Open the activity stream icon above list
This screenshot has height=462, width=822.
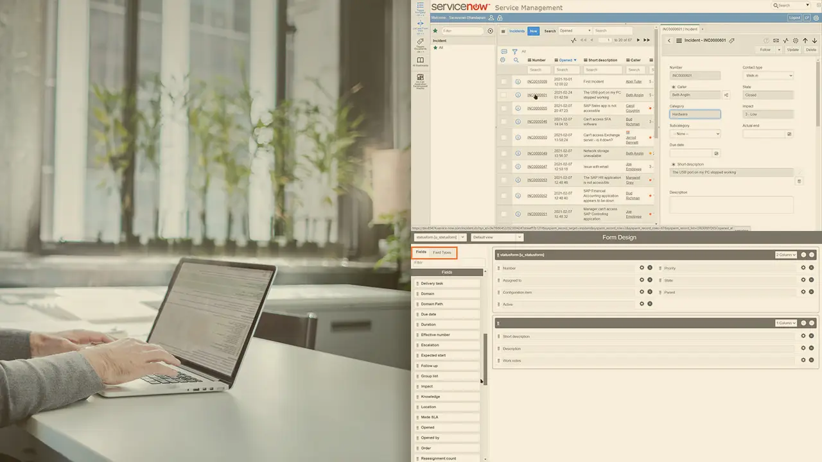pyautogui.click(x=573, y=40)
